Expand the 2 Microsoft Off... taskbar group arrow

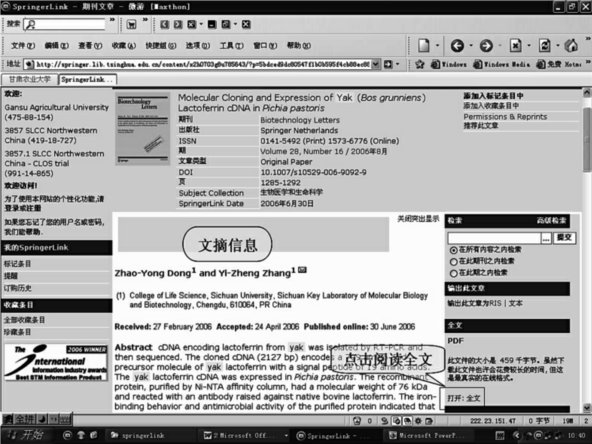(286, 435)
